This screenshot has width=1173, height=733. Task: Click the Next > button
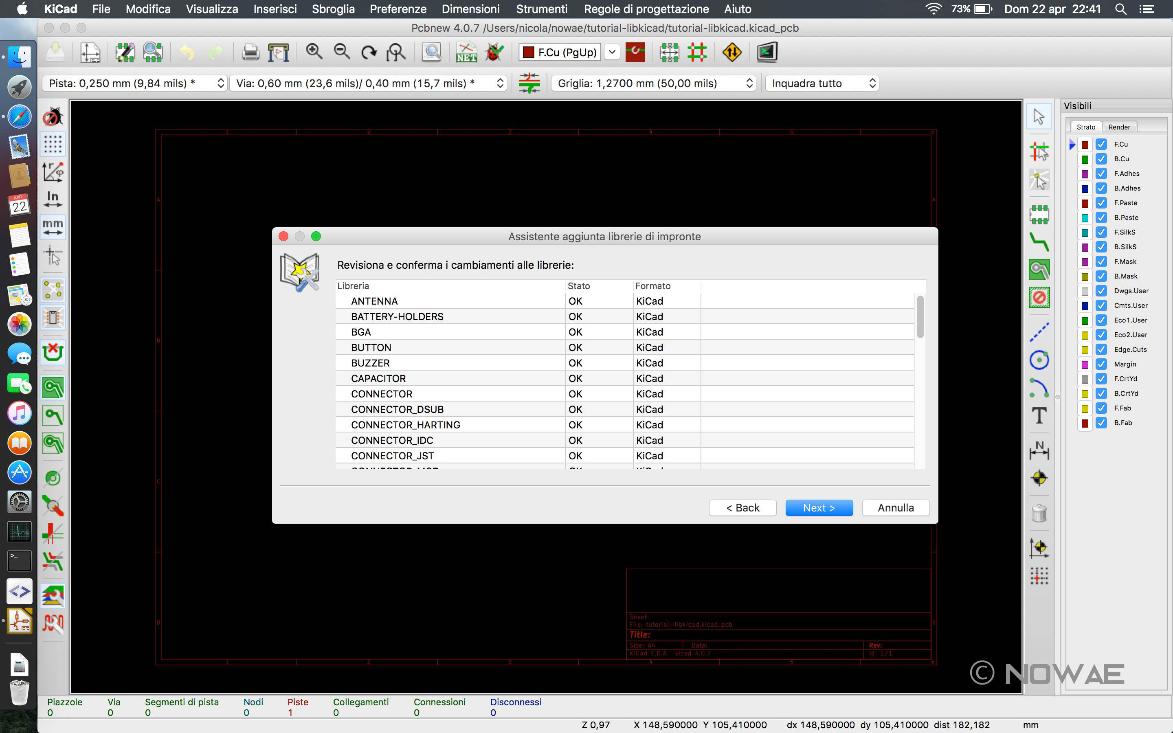tap(819, 507)
